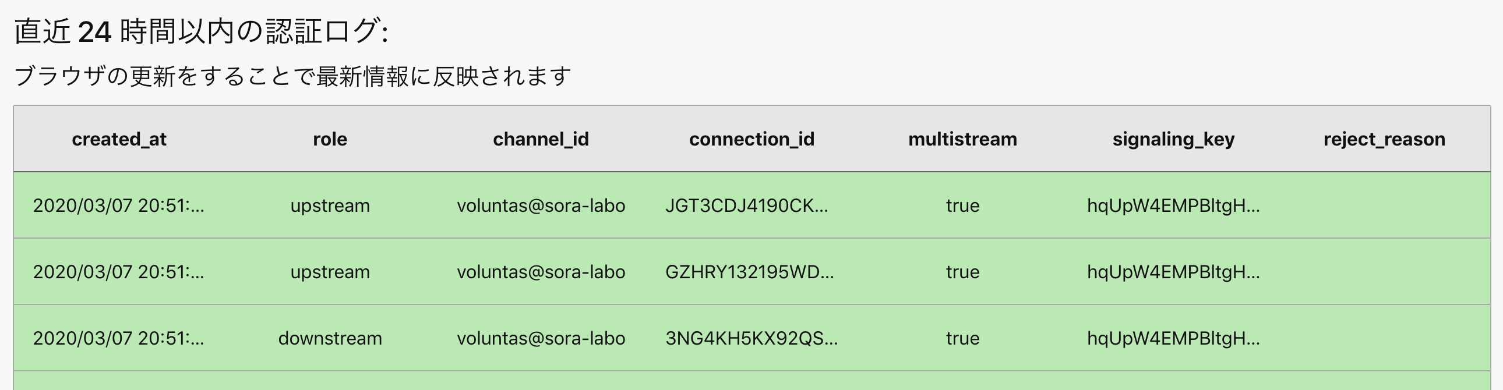Click second row's upstream role cell
Viewport: 1503px width, 390px height.
[330, 273]
